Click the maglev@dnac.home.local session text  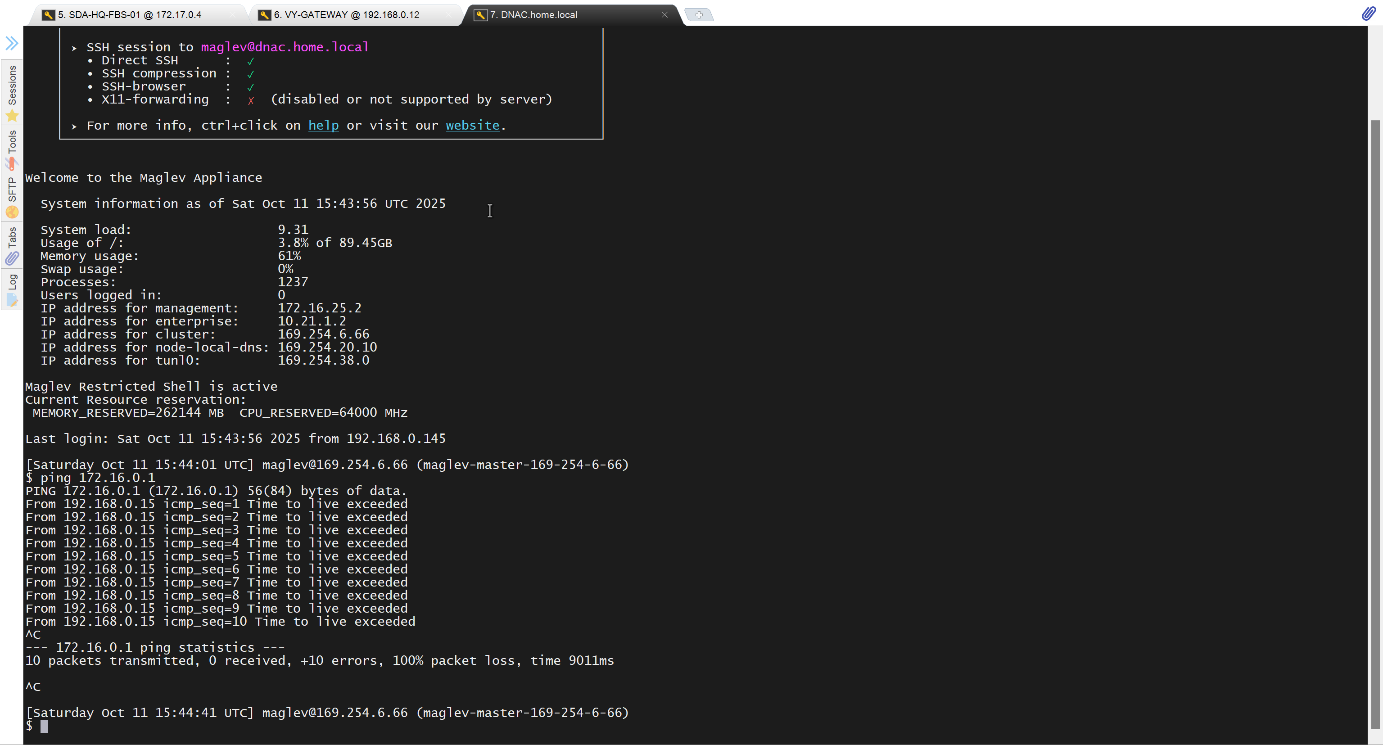(285, 47)
